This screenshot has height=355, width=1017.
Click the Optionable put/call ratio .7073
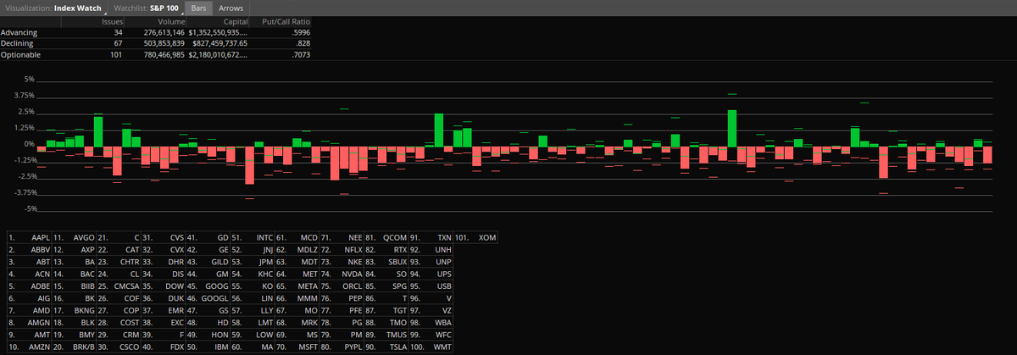tap(299, 53)
